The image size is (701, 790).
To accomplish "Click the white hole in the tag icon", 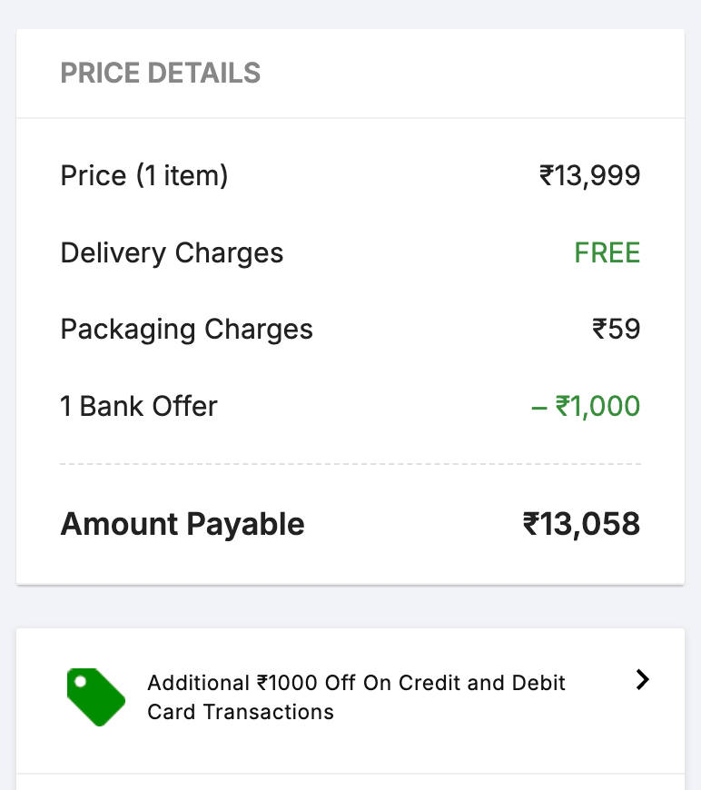I will pyautogui.click(x=81, y=681).
